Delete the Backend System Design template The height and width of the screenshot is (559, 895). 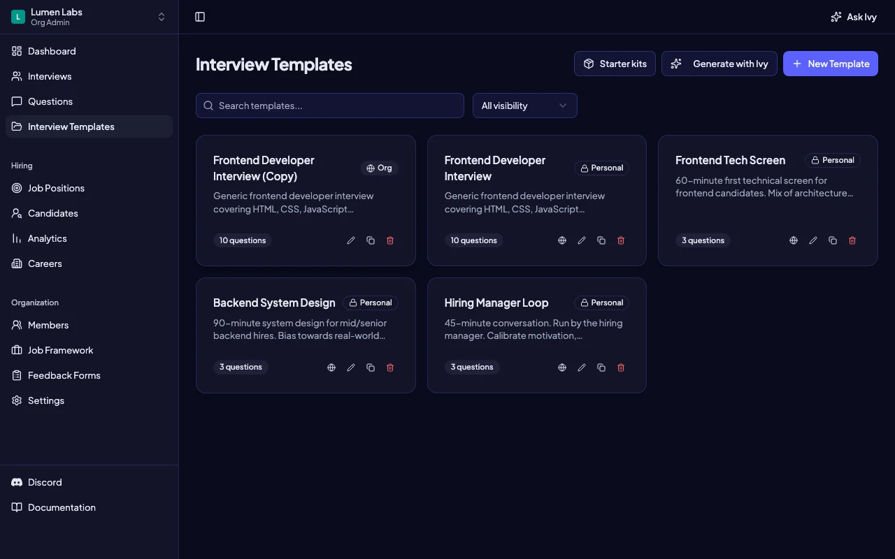point(390,368)
